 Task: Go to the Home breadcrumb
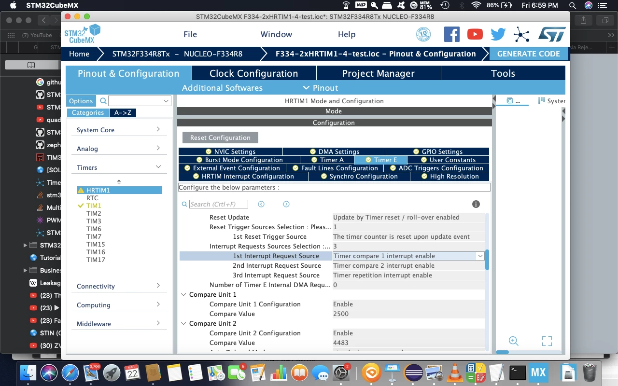(x=79, y=54)
